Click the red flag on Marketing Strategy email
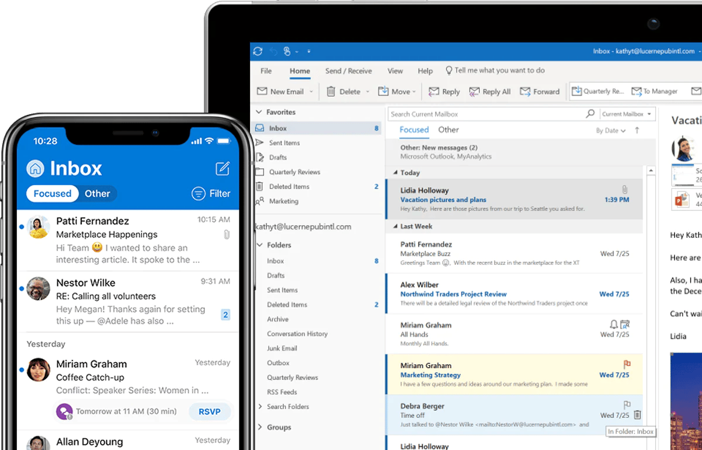This screenshot has height=450, width=702. [x=627, y=364]
